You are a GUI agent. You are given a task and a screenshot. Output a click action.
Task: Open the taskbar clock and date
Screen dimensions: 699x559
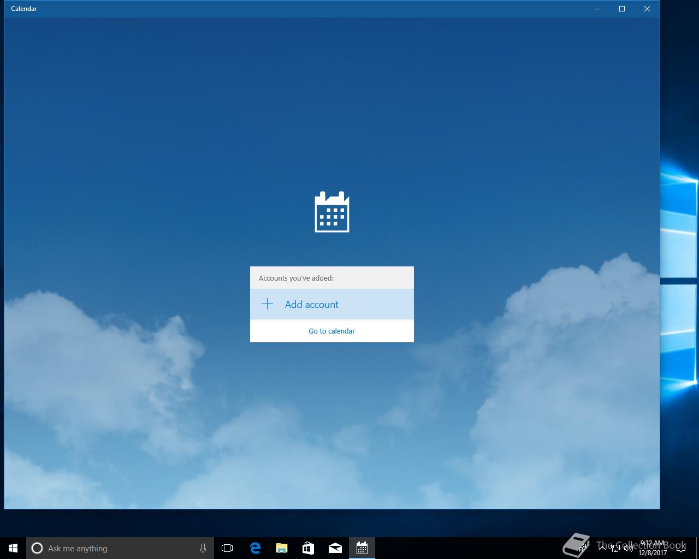click(653, 548)
